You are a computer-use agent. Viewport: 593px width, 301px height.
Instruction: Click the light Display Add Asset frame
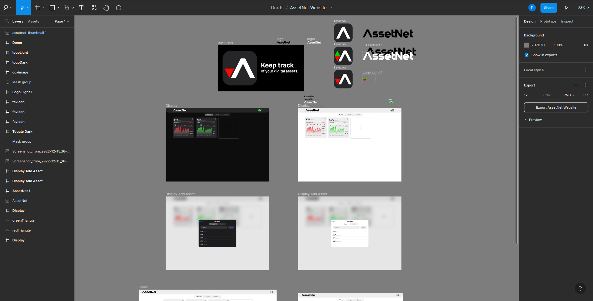(x=349, y=233)
